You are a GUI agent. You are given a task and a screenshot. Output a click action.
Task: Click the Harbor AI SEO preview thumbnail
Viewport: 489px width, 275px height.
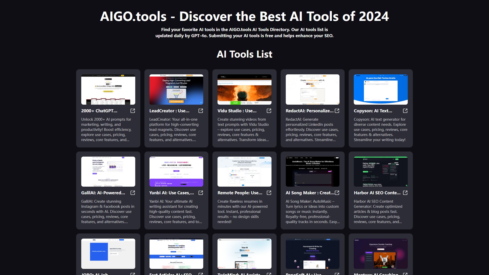(x=381, y=172)
